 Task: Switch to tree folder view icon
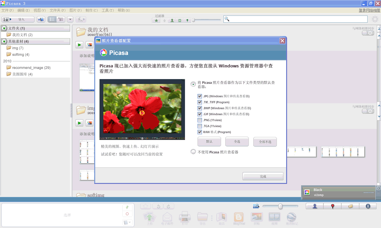(61, 19)
